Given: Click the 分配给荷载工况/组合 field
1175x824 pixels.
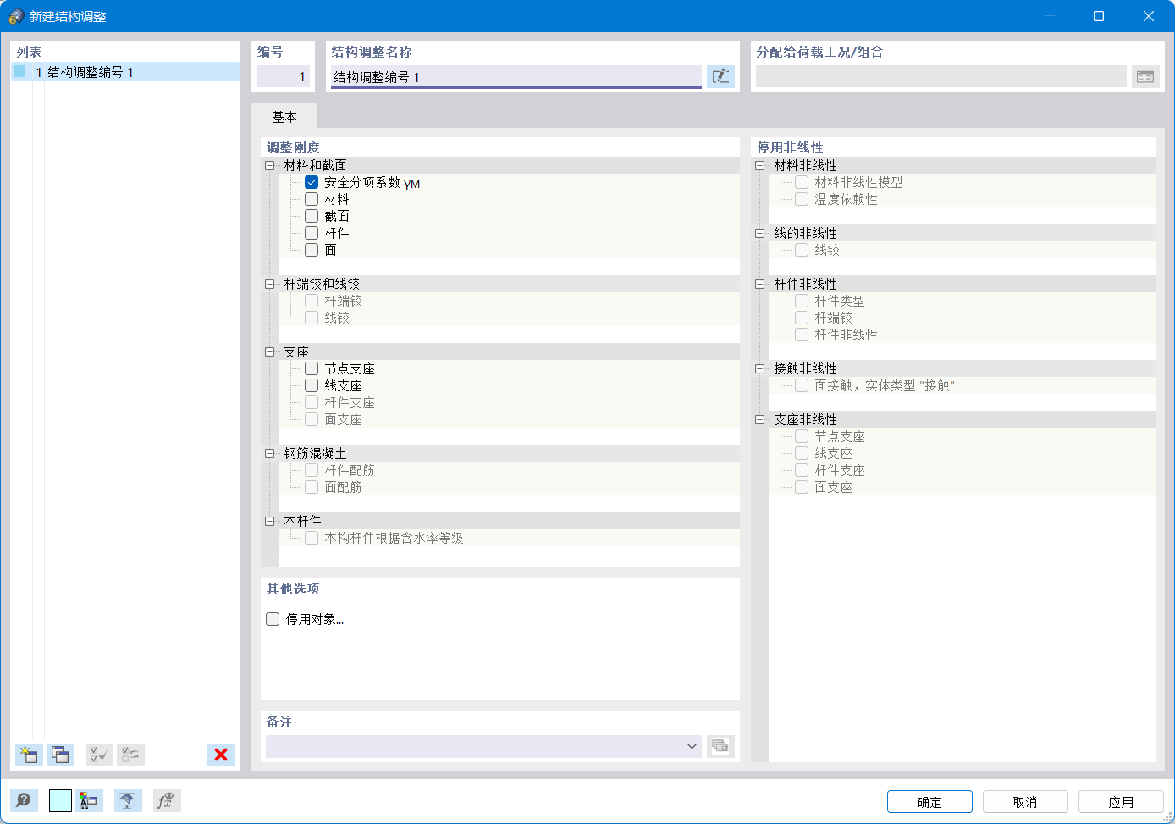Looking at the screenshot, I should coord(941,76).
